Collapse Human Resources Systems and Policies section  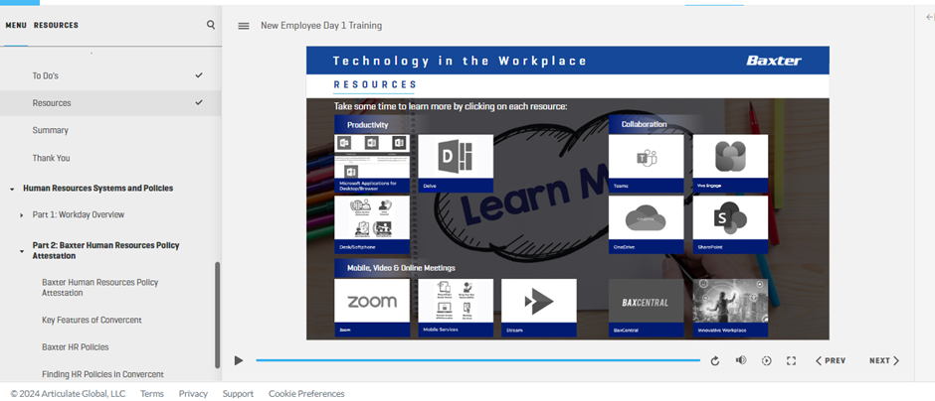(x=12, y=189)
